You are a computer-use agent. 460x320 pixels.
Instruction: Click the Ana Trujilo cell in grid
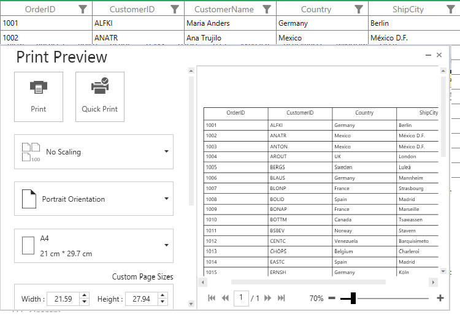[x=230, y=37]
